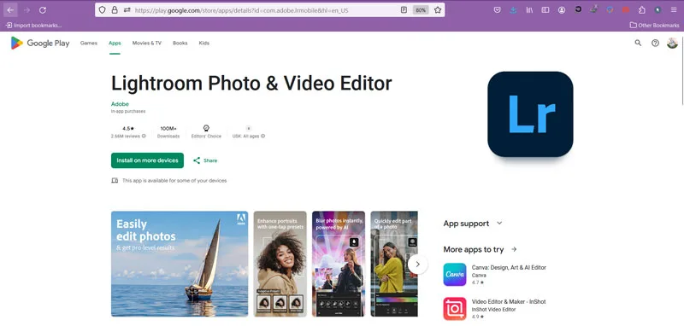Go back using the browser back arrow
Screen dimensions: 684x326
coord(10,10)
